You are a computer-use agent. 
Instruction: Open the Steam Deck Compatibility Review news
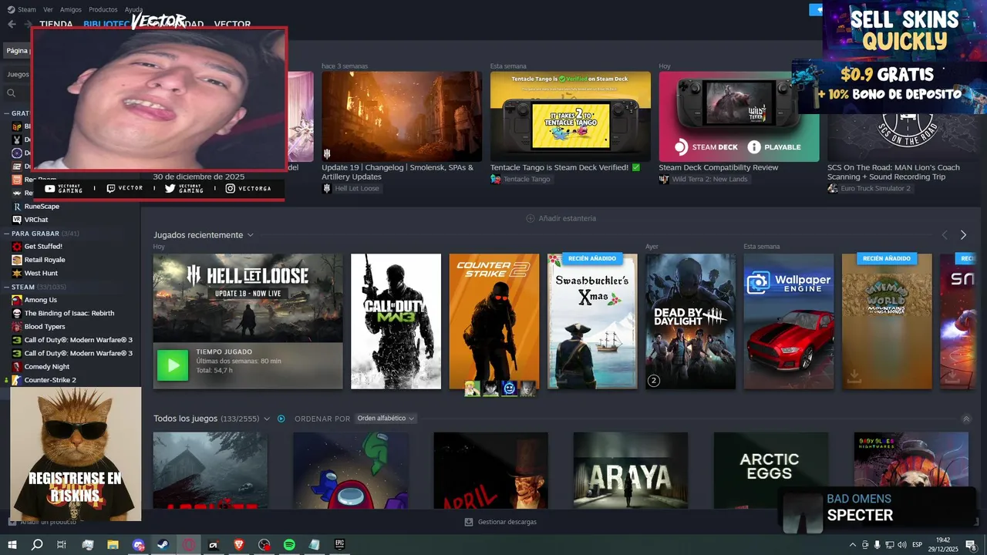point(739,116)
